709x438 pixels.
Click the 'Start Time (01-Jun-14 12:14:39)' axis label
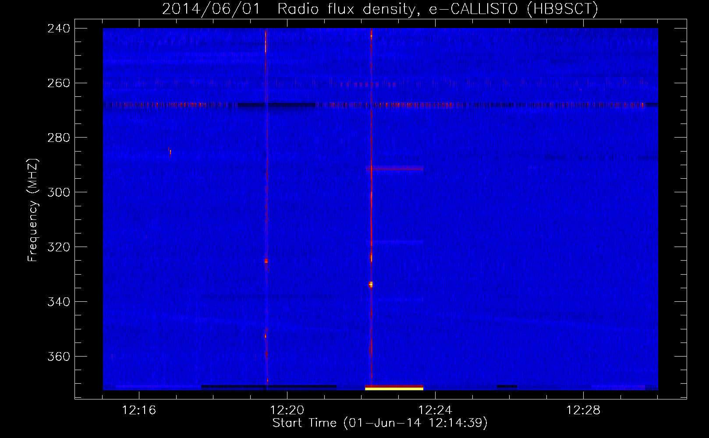tap(380, 423)
